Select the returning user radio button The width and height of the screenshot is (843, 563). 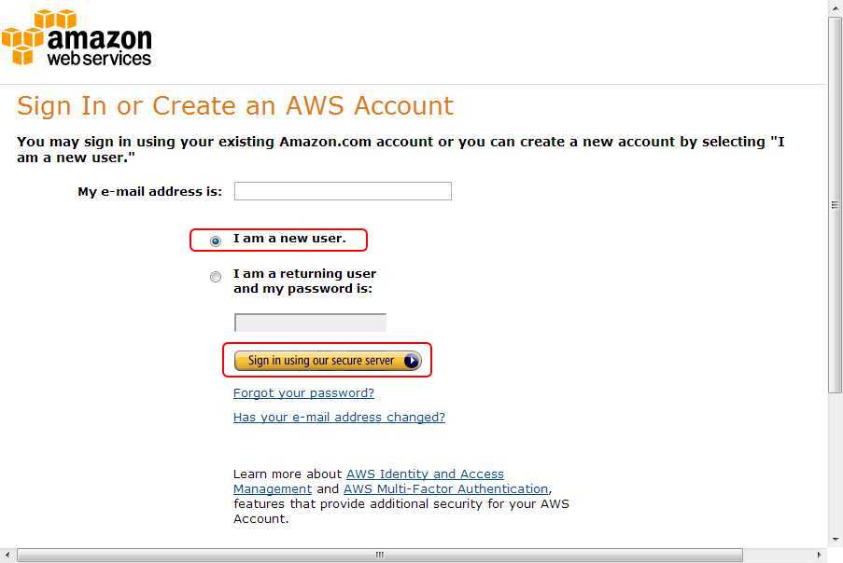click(x=216, y=277)
